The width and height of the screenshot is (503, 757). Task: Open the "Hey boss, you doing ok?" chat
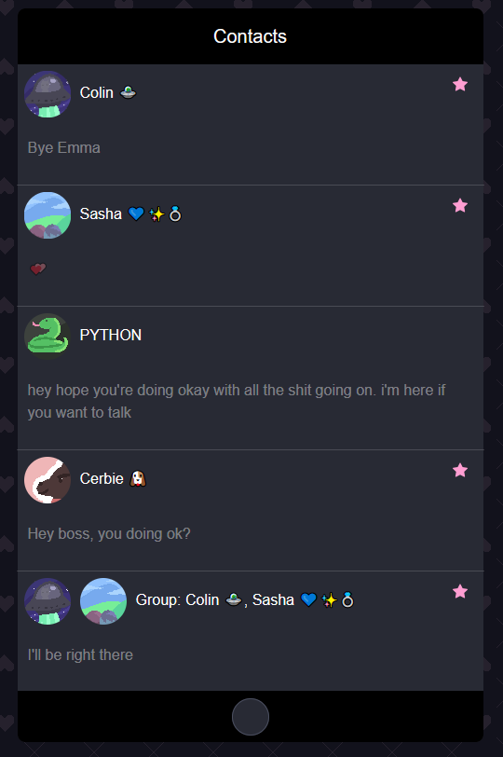pyautogui.click(x=251, y=510)
